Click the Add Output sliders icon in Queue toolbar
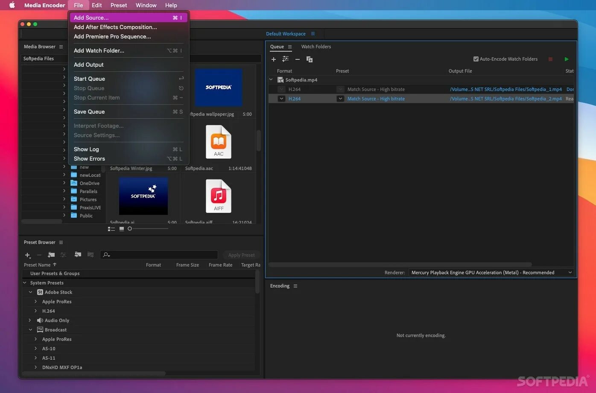The image size is (596, 393). 286,59
